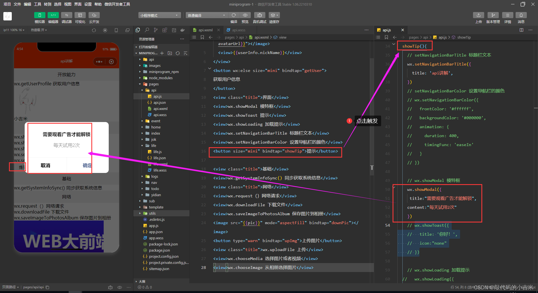The image size is (538, 293).
Task: Open the 文件 menu
Action: point(17,4)
